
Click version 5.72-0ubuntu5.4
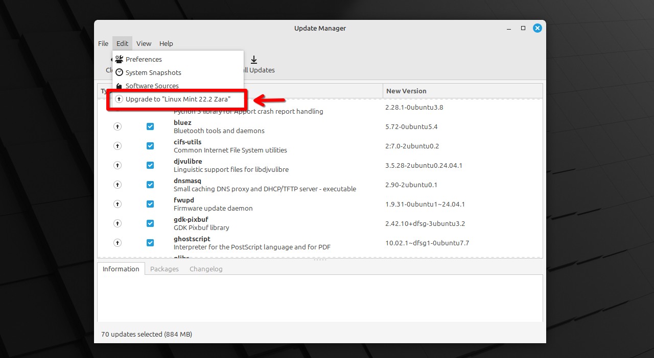(411, 126)
